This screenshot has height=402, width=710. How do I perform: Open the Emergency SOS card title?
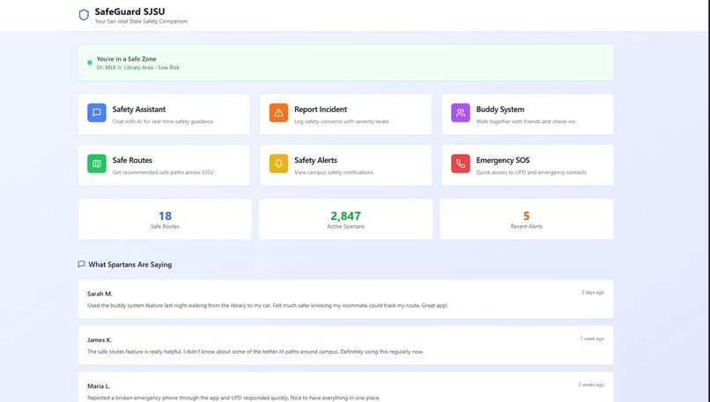pyautogui.click(x=503, y=160)
